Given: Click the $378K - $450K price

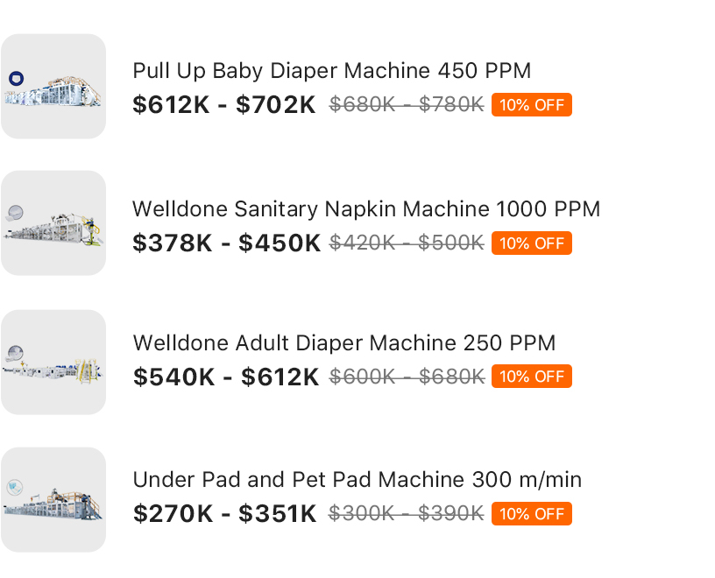Looking at the screenshot, I should (227, 243).
